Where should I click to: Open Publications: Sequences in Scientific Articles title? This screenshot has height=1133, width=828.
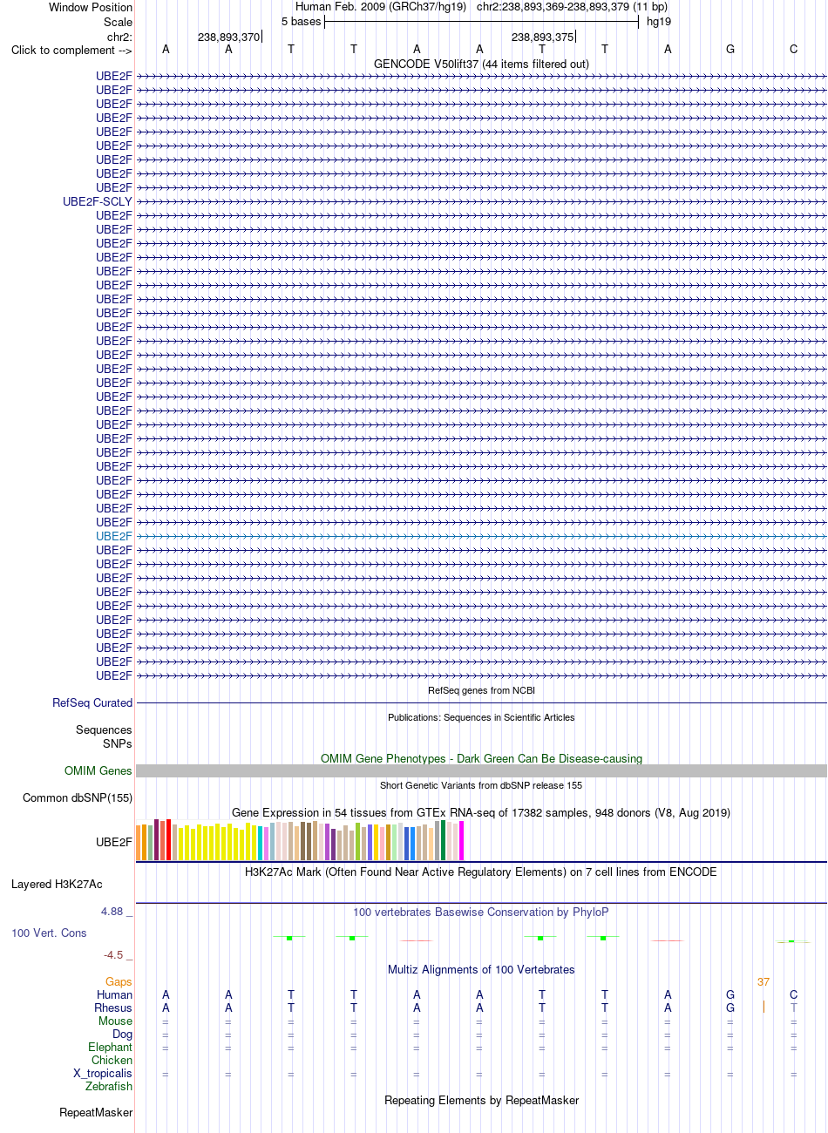481,717
